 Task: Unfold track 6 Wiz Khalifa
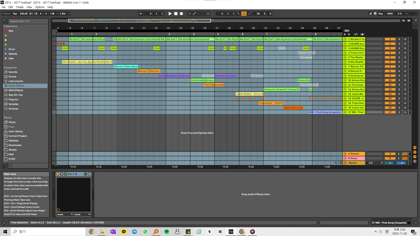[345, 62]
